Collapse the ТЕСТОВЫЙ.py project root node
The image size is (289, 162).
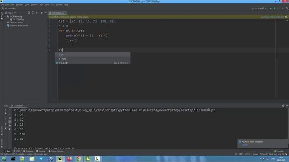click(x=5, y=16)
